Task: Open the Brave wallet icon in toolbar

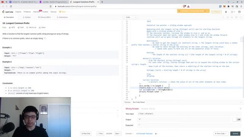Action: (237, 6)
